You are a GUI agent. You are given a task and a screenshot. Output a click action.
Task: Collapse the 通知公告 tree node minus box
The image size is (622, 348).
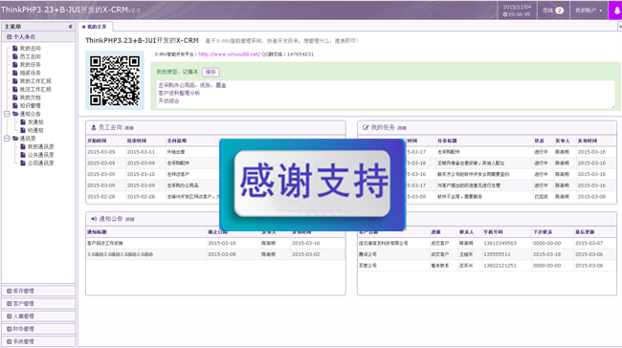(x=7, y=114)
